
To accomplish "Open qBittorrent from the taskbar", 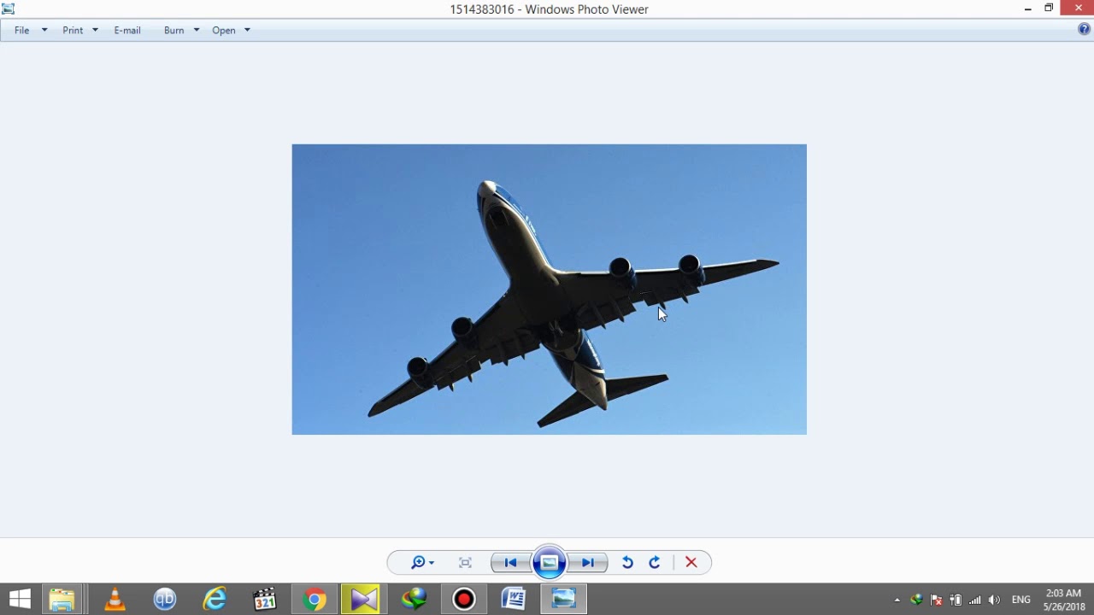I will coord(165,600).
